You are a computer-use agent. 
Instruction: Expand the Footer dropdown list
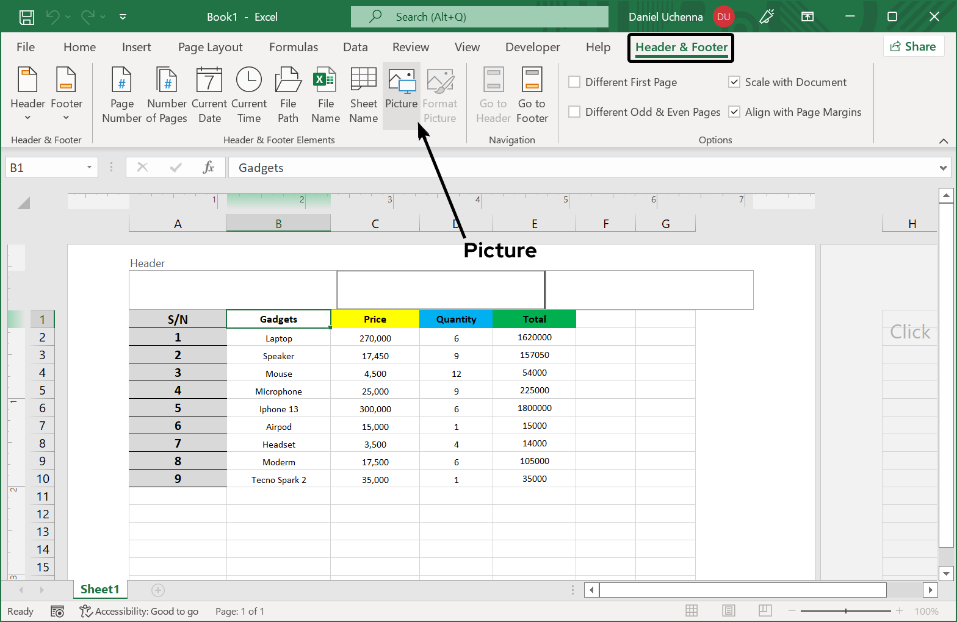66,95
